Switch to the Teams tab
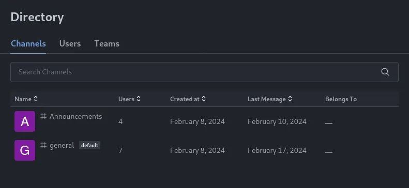Screen dimensions: 409x188 tap(107, 43)
